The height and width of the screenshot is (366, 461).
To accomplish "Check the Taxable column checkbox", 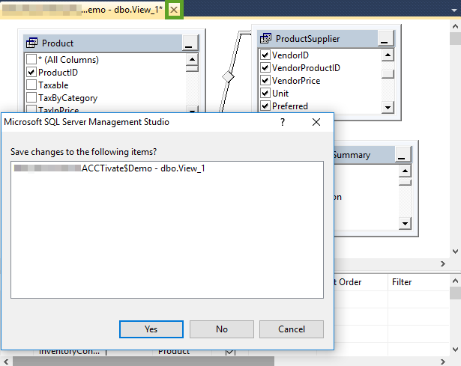I will coord(31,85).
